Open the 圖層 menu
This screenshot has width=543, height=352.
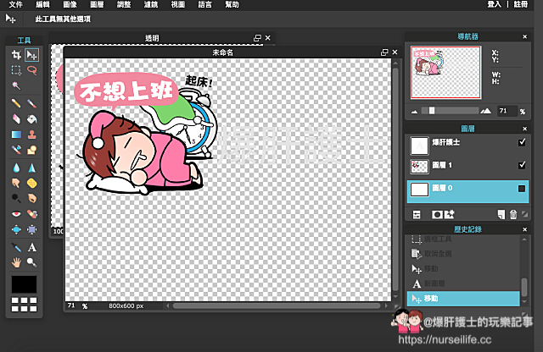click(97, 4)
